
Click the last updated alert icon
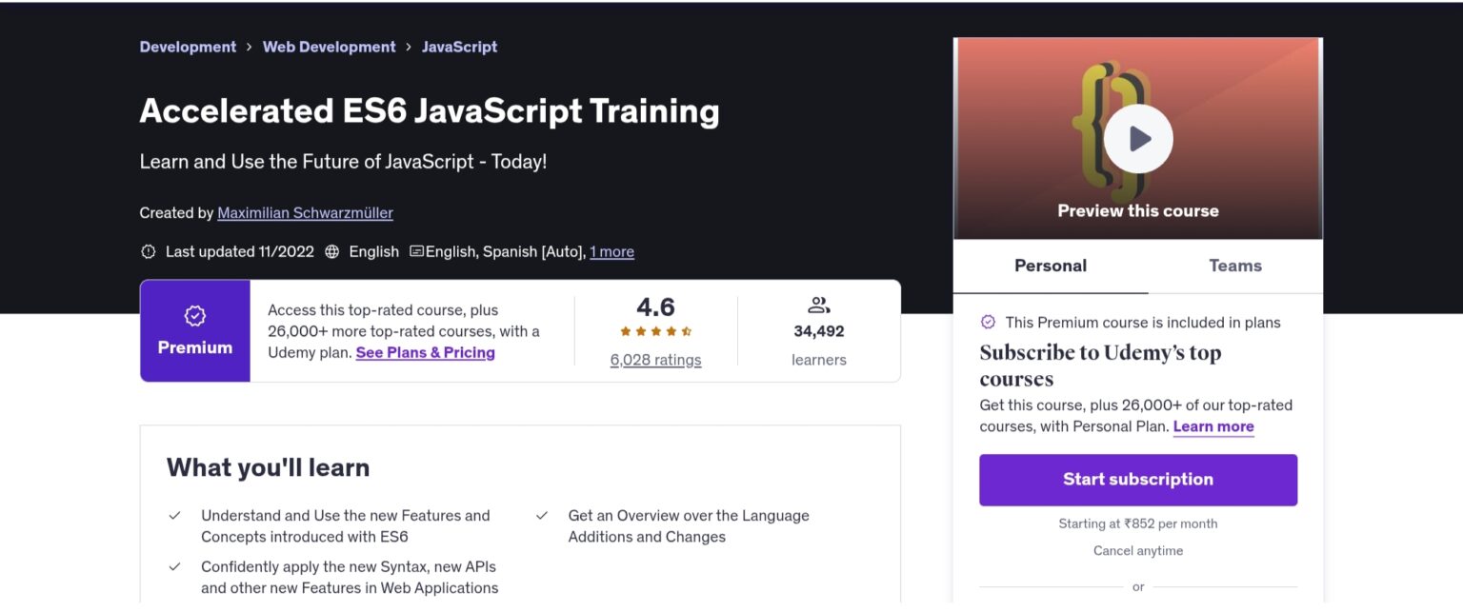tap(148, 252)
